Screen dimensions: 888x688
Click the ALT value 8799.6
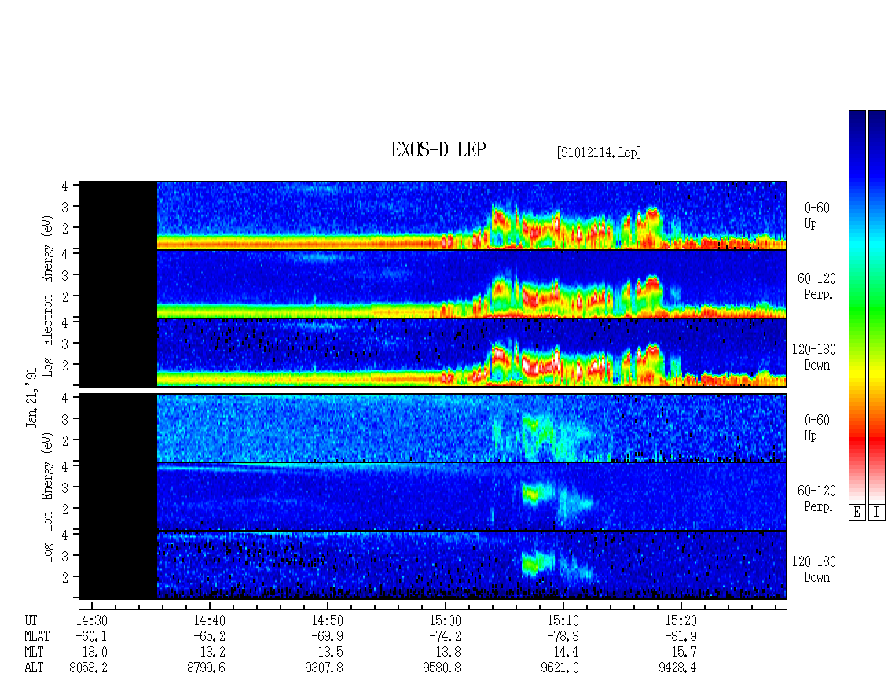206,668
